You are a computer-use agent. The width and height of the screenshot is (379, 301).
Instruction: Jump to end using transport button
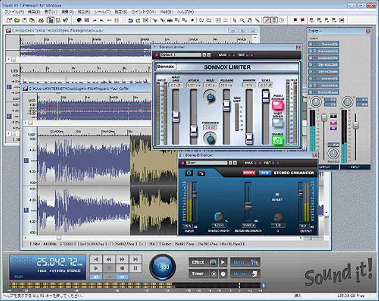pos(135,259)
